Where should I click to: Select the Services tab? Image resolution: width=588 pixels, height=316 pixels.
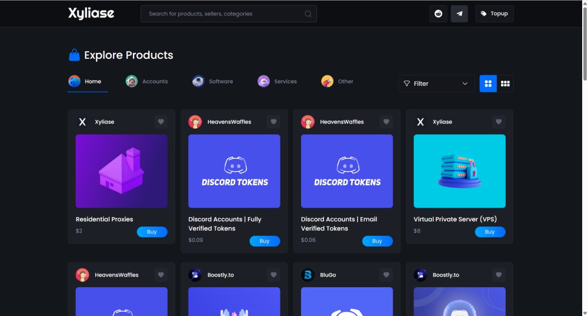point(277,81)
